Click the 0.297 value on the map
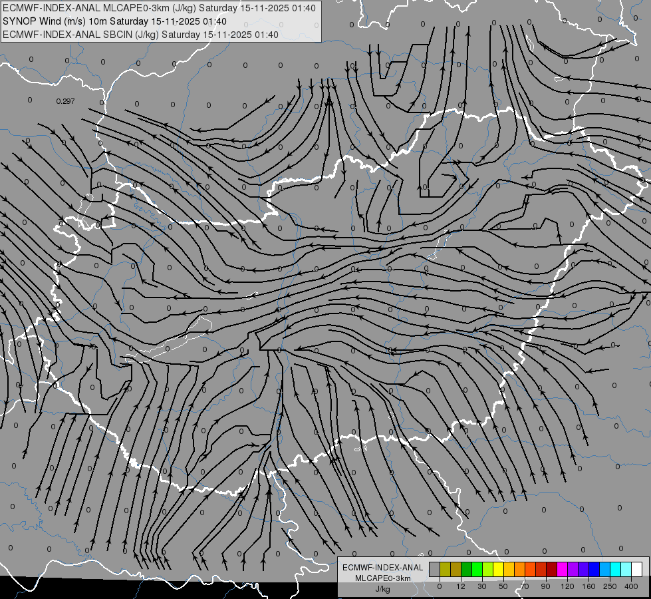The width and height of the screenshot is (651, 599). click(x=65, y=101)
